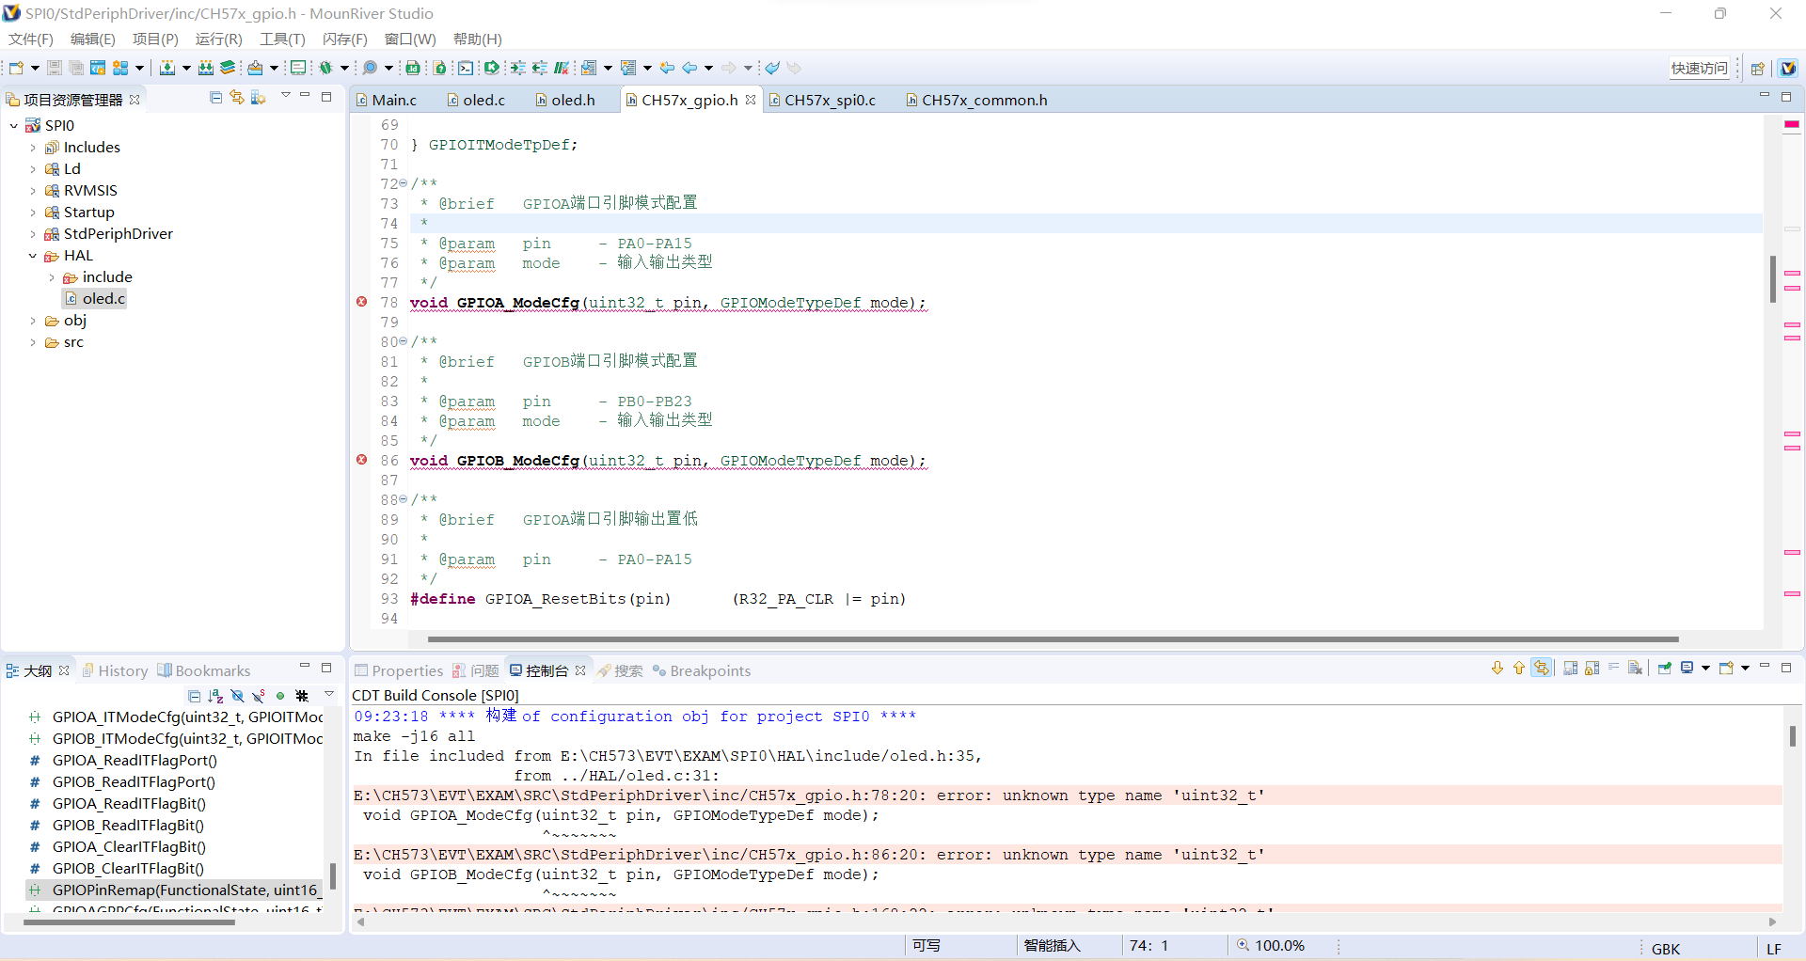Open the 文件(F) menu

click(30, 39)
